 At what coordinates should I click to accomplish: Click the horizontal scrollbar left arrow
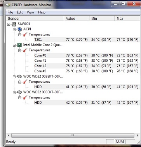tap(9, 136)
